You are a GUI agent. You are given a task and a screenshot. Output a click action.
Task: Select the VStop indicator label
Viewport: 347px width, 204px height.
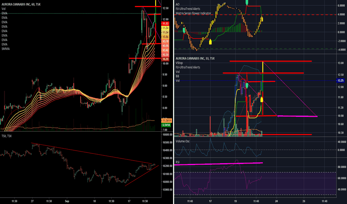[x=179, y=63]
